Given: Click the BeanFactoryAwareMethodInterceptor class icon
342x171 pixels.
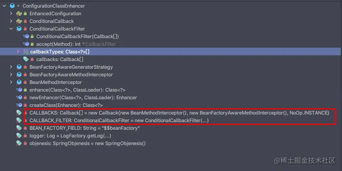Looking at the screenshot, I should (19, 75).
